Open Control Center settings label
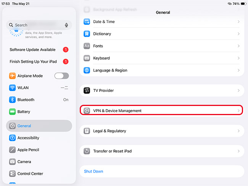Image resolution: width=248 pixels, height=186 pixels. [x=30, y=174]
